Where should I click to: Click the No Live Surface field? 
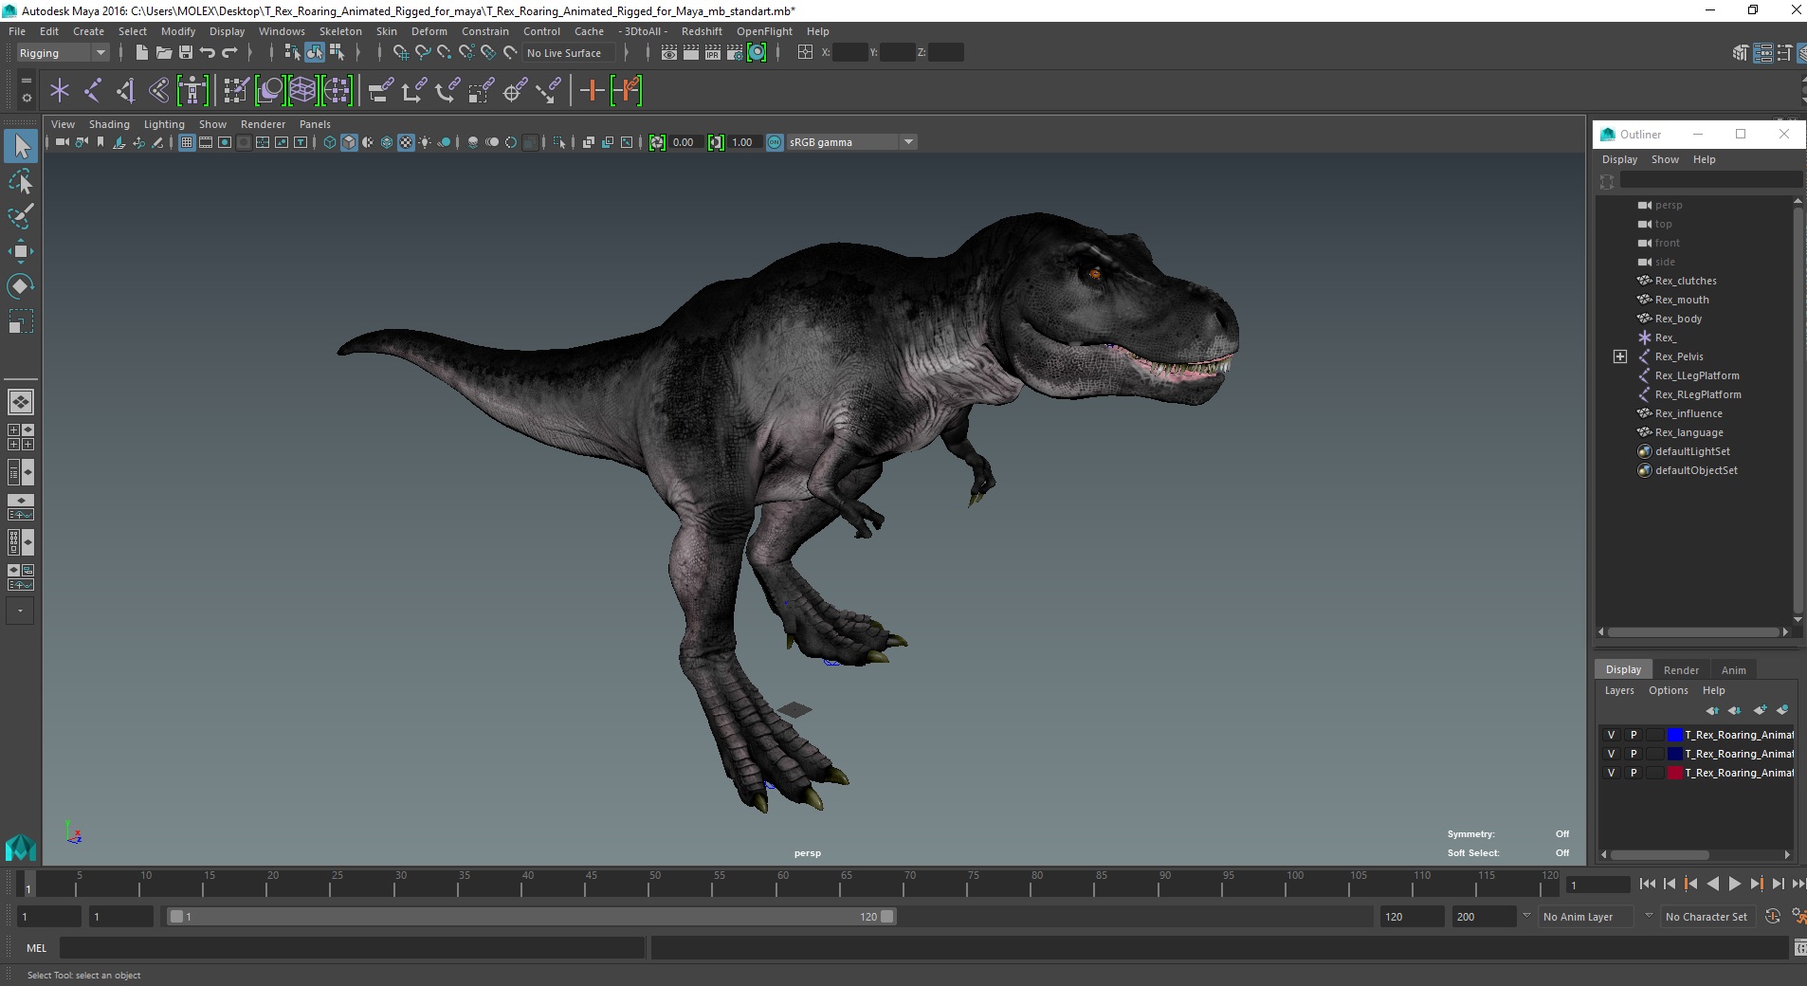[x=569, y=53]
